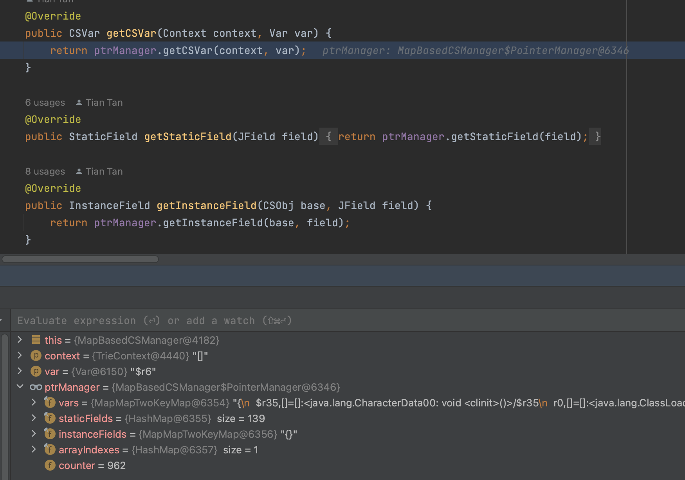Expand the 'vars' field node
This screenshot has width=685, height=480.
click(34, 402)
